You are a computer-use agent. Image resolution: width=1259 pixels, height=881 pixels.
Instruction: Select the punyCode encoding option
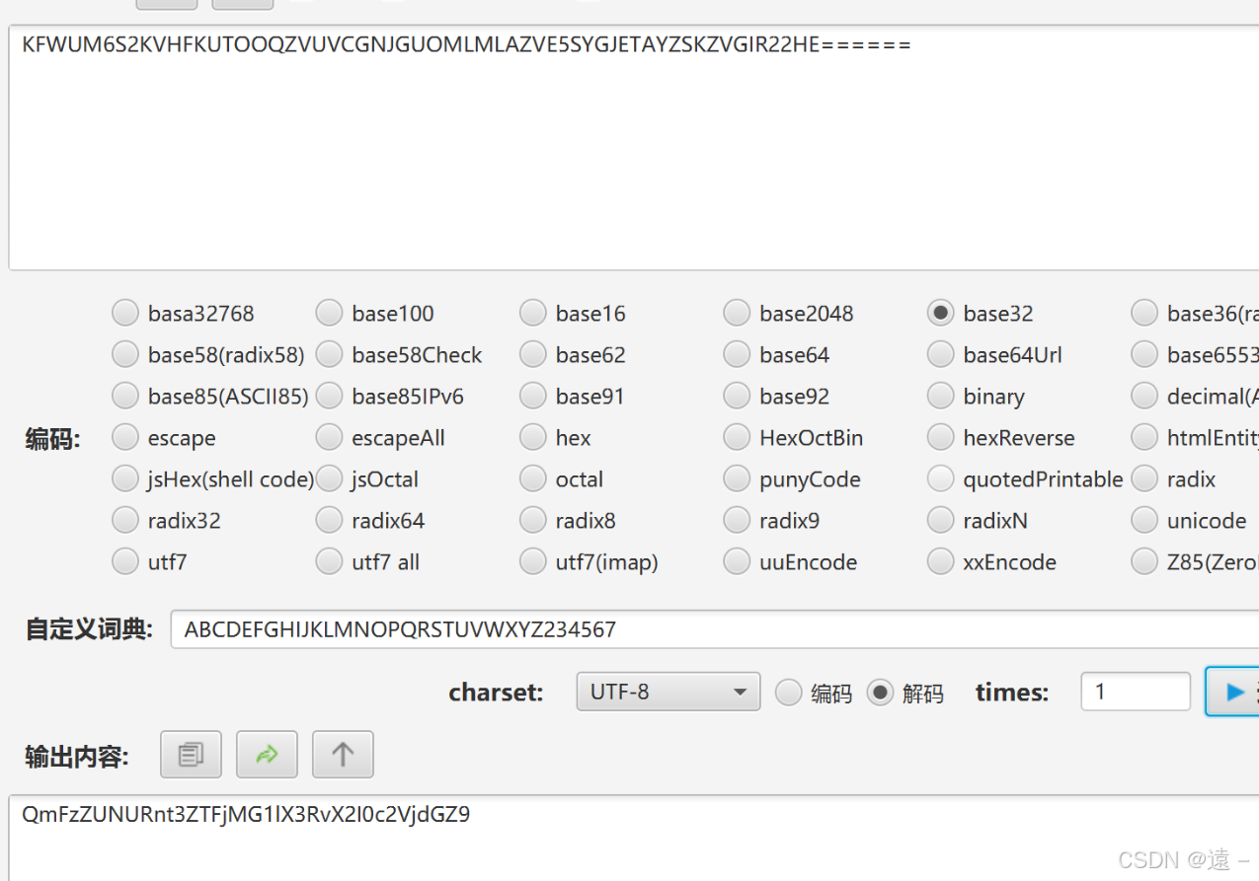[x=737, y=478]
